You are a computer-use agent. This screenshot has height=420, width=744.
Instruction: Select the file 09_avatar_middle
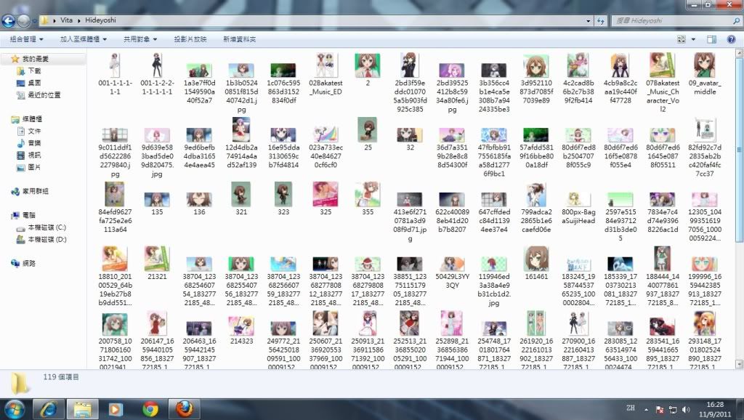point(705,74)
